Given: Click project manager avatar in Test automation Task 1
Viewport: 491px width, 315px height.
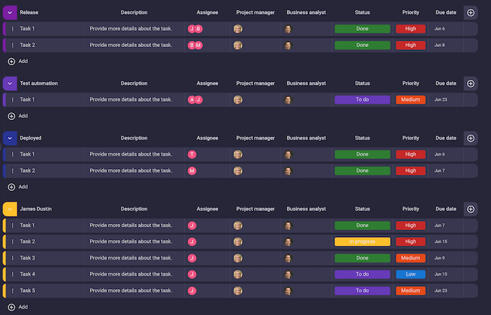Looking at the screenshot, I should coord(238,100).
